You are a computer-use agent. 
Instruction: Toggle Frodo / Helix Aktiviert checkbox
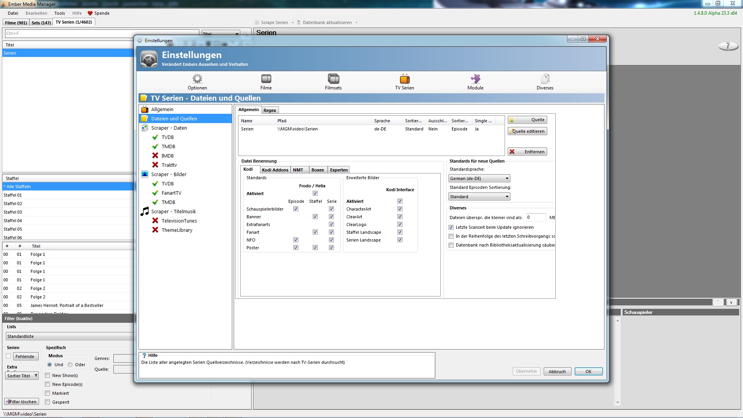(315, 194)
